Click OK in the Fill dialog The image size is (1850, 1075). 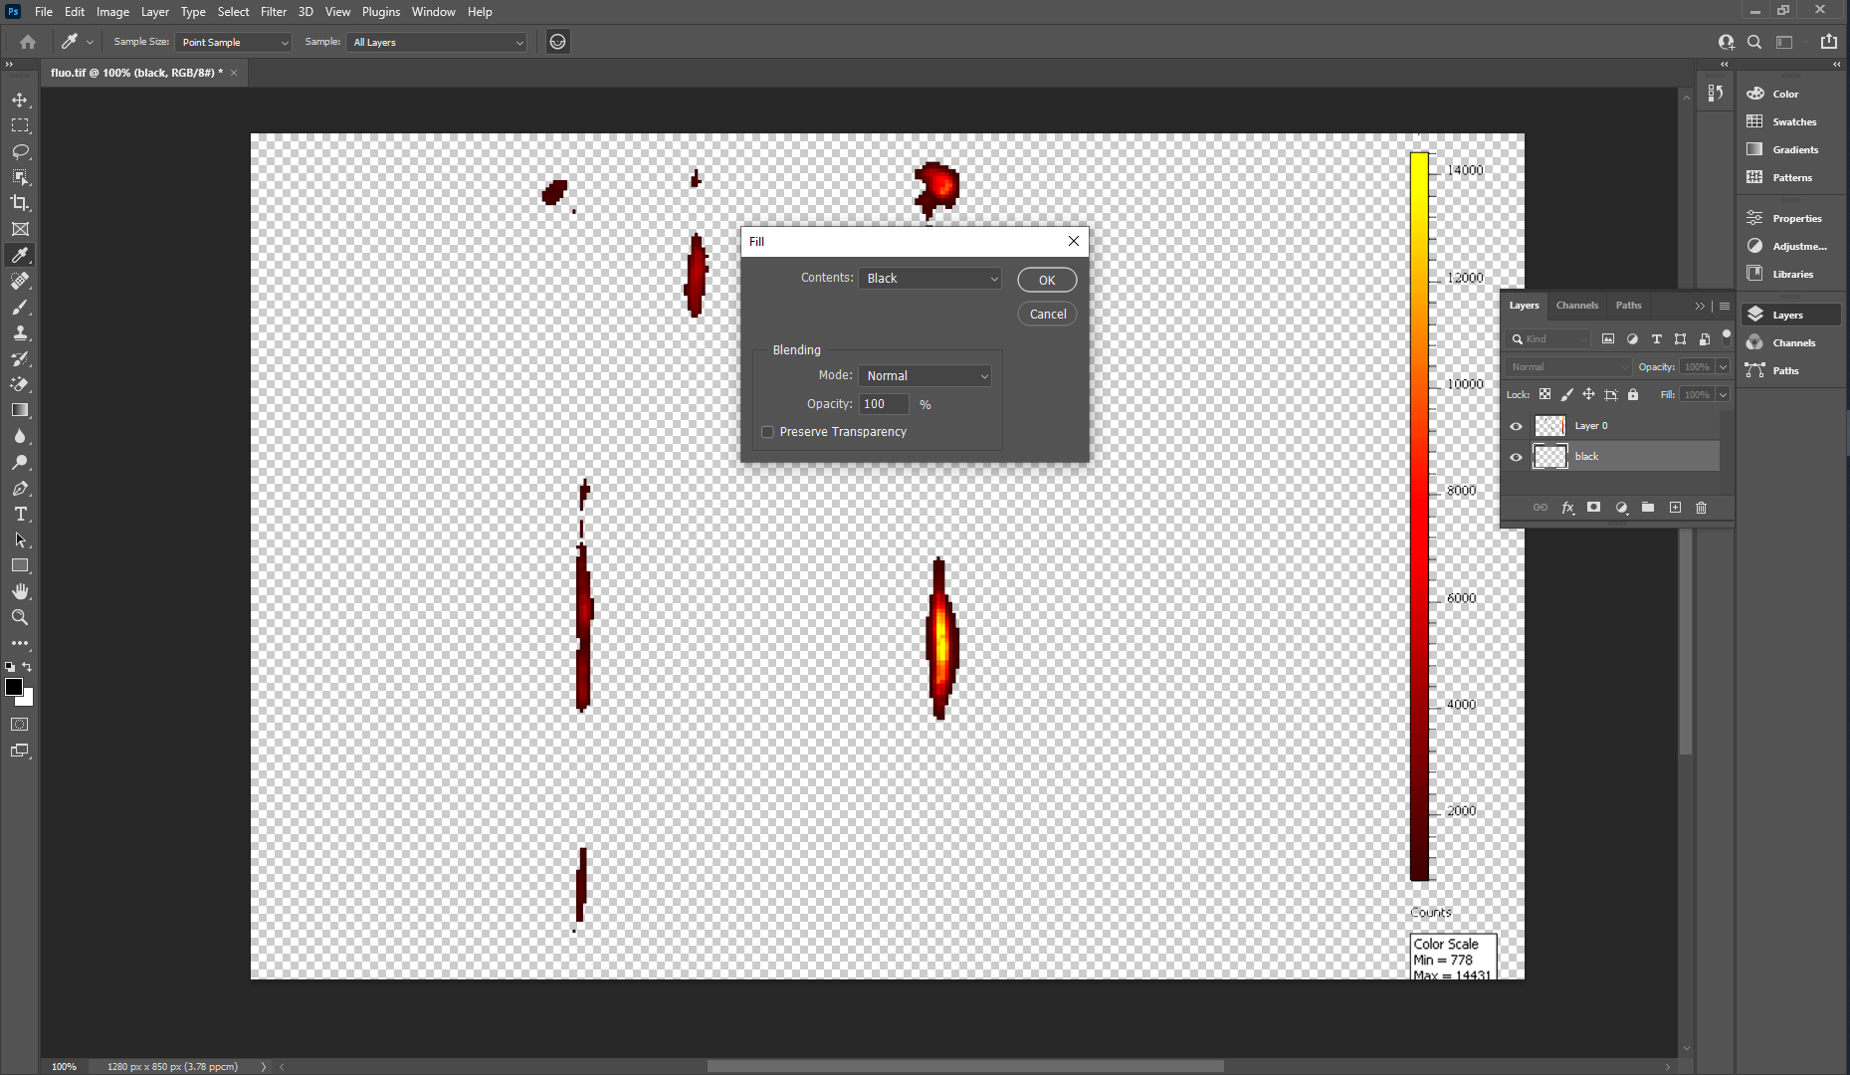[x=1046, y=281]
